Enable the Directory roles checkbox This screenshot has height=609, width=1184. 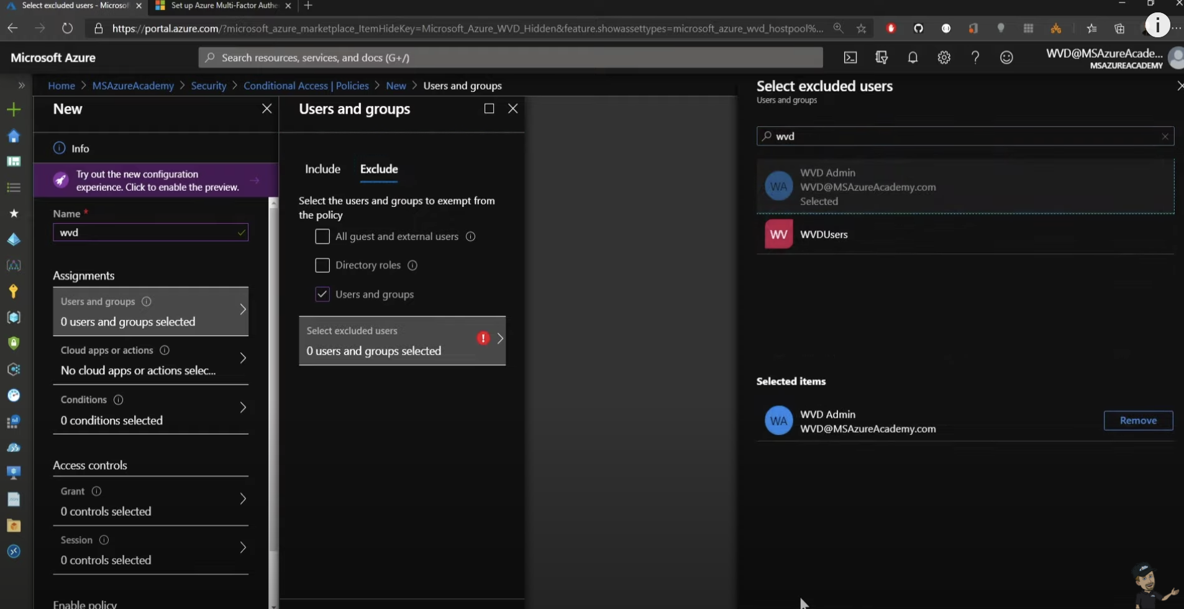pos(322,265)
